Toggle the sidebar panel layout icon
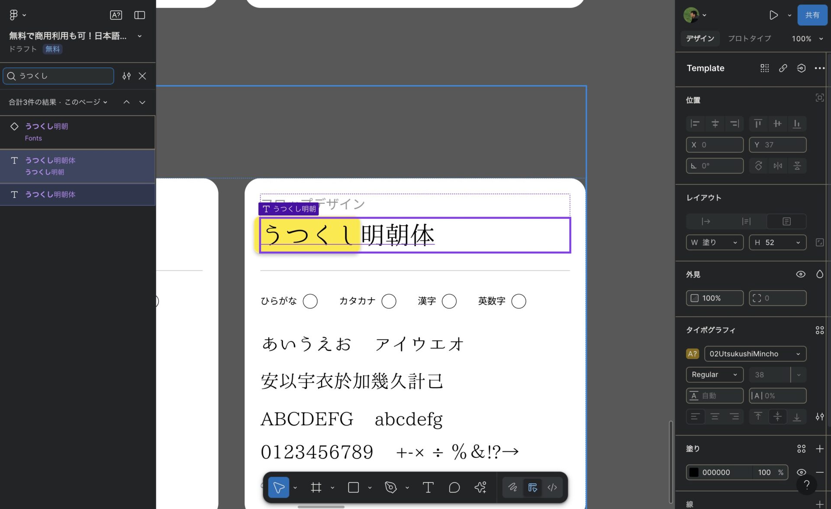Viewport: 831px width, 509px height. coord(139,15)
